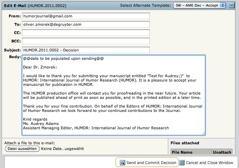Viewport: 239px width, 168px height.
Task: Click the Send and Commit Decision text
Action: (151, 163)
